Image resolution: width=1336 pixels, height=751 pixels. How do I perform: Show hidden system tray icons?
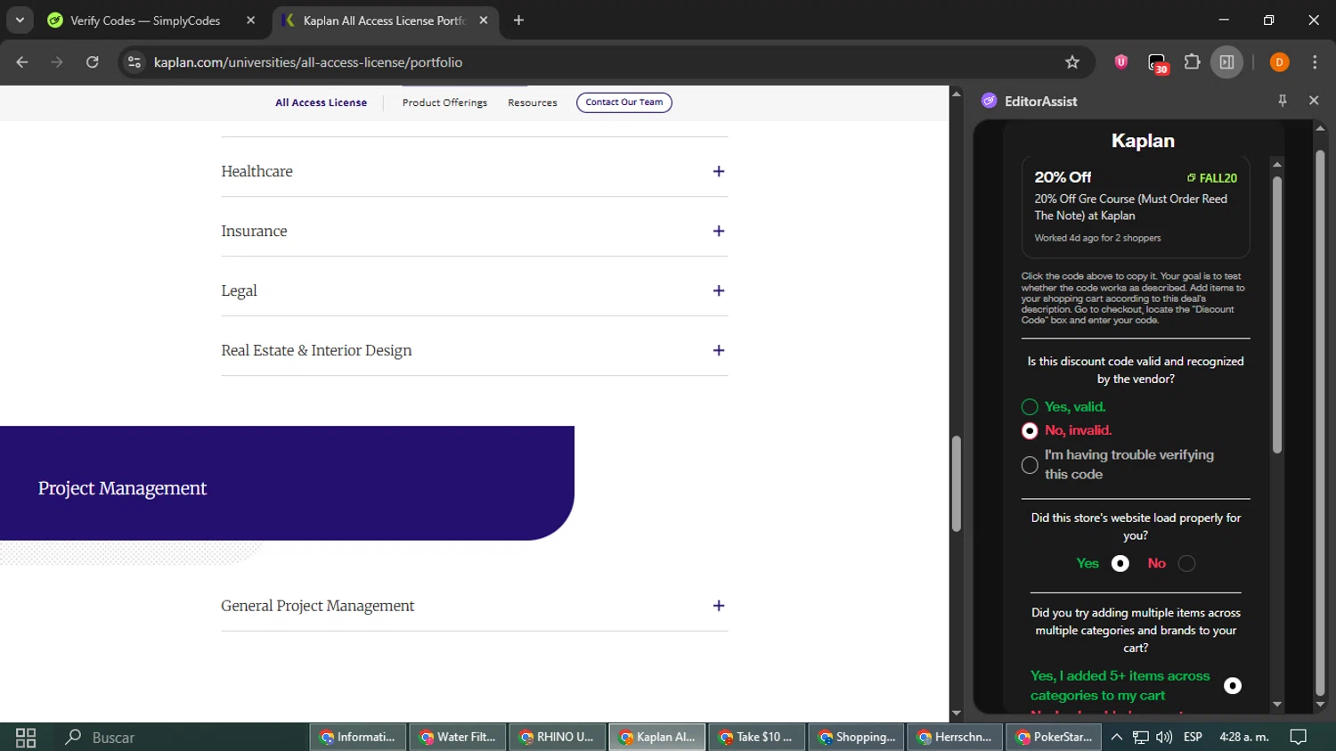pos(1116,737)
